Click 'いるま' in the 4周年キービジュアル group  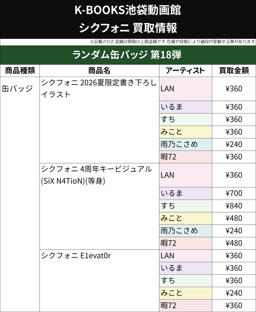point(185,193)
